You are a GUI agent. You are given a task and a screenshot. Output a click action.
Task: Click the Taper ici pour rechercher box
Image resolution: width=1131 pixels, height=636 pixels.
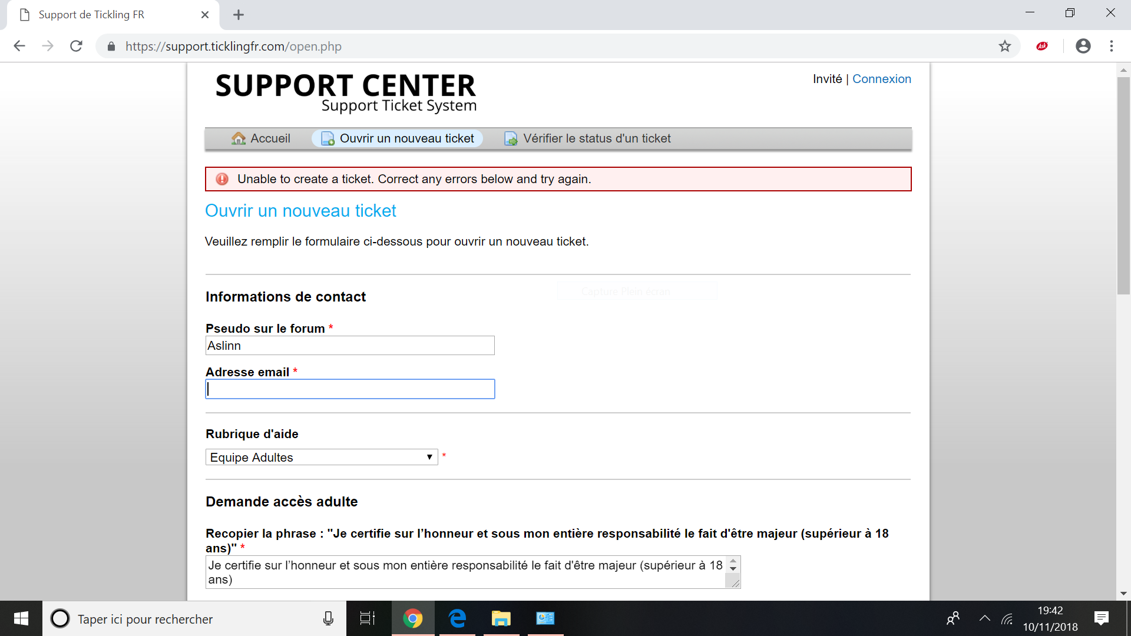194,618
